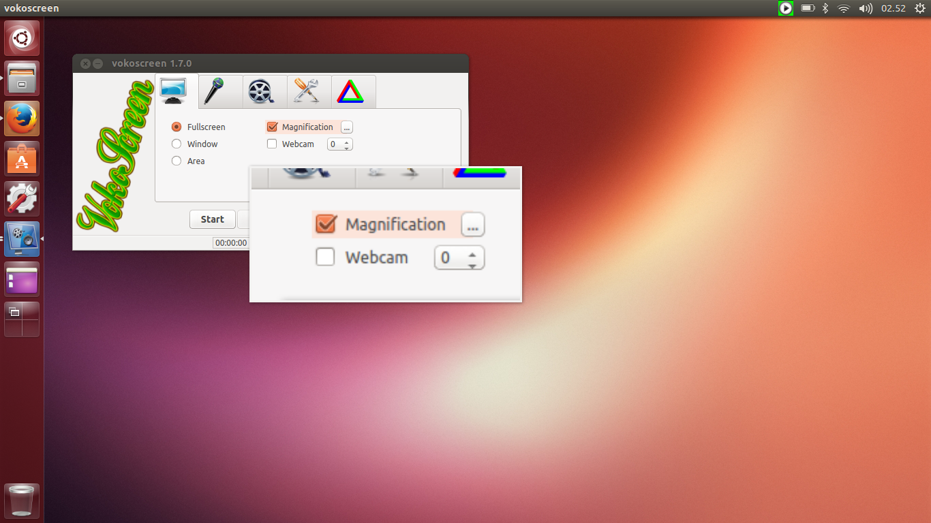Increase the webcam device number
Image resolution: width=931 pixels, height=523 pixels.
coord(347,142)
